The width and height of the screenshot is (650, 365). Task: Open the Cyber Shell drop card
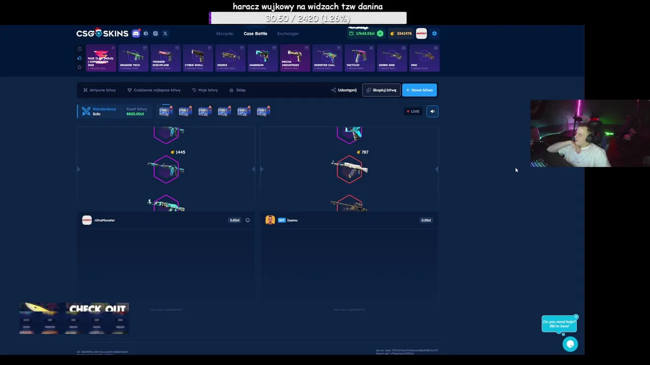point(198,58)
